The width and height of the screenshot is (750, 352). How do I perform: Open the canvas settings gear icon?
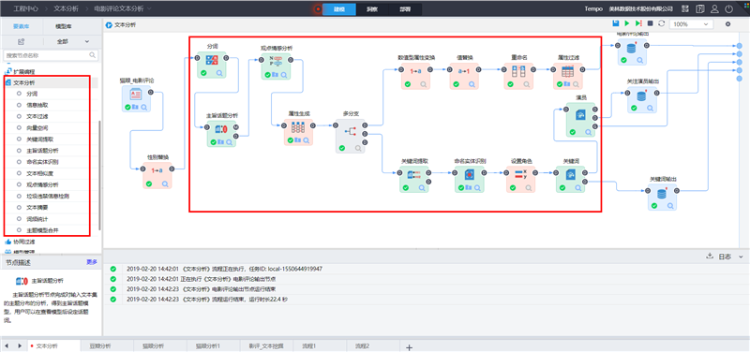click(x=728, y=24)
